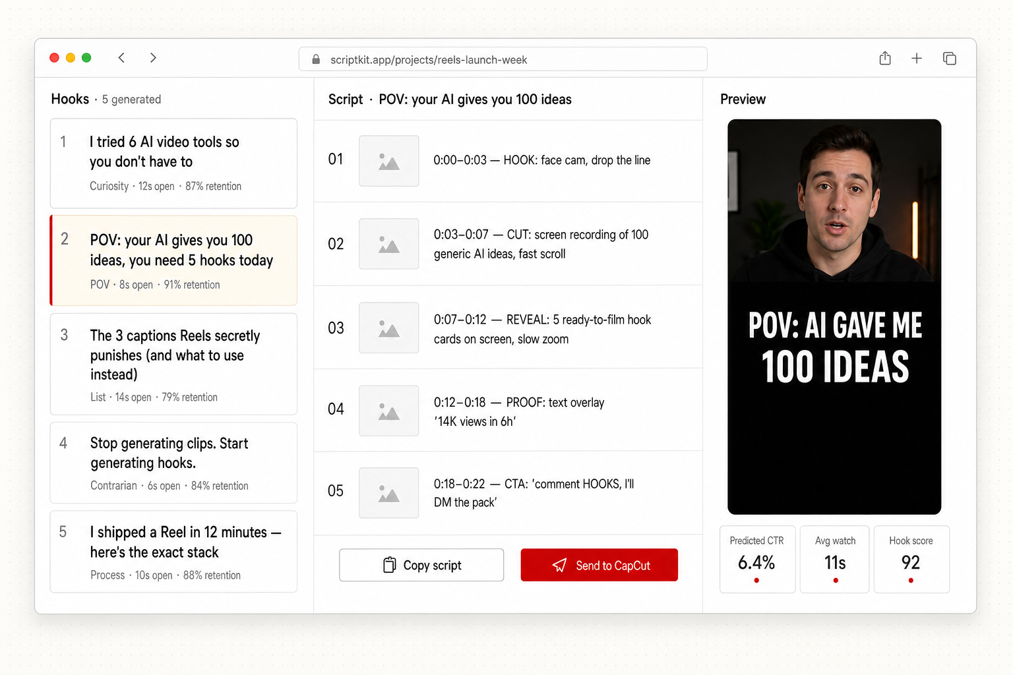Click the share icon in toolbar
Image resolution: width=1013 pixels, height=675 pixels.
point(885,58)
